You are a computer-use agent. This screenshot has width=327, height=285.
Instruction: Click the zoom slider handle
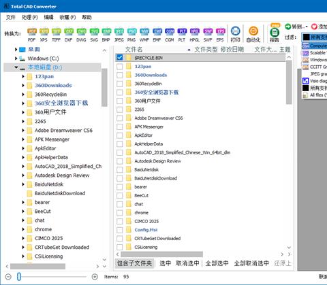(19, 277)
